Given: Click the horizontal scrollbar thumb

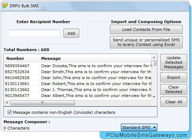Looking at the screenshot, I should click(x=43, y=103).
